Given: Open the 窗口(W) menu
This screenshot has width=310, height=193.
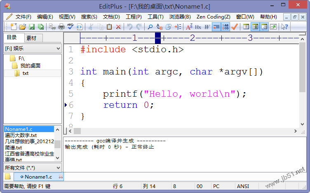Looking at the screenshot, I should pos(245,17).
